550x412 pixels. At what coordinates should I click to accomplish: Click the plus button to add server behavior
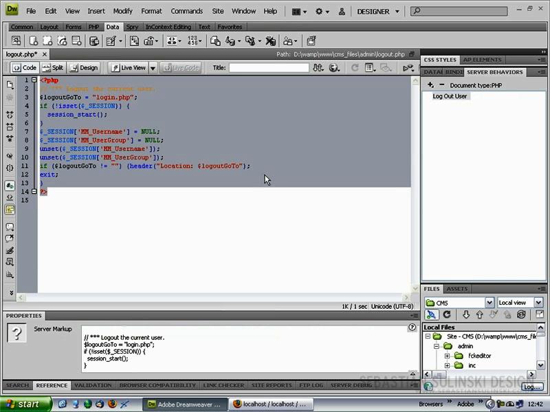pos(430,85)
